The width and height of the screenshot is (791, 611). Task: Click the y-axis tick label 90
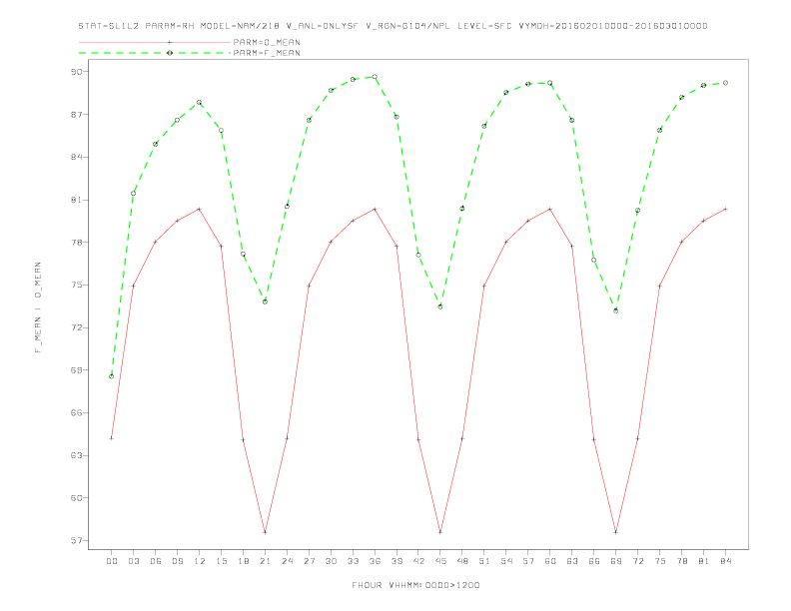[x=77, y=72]
